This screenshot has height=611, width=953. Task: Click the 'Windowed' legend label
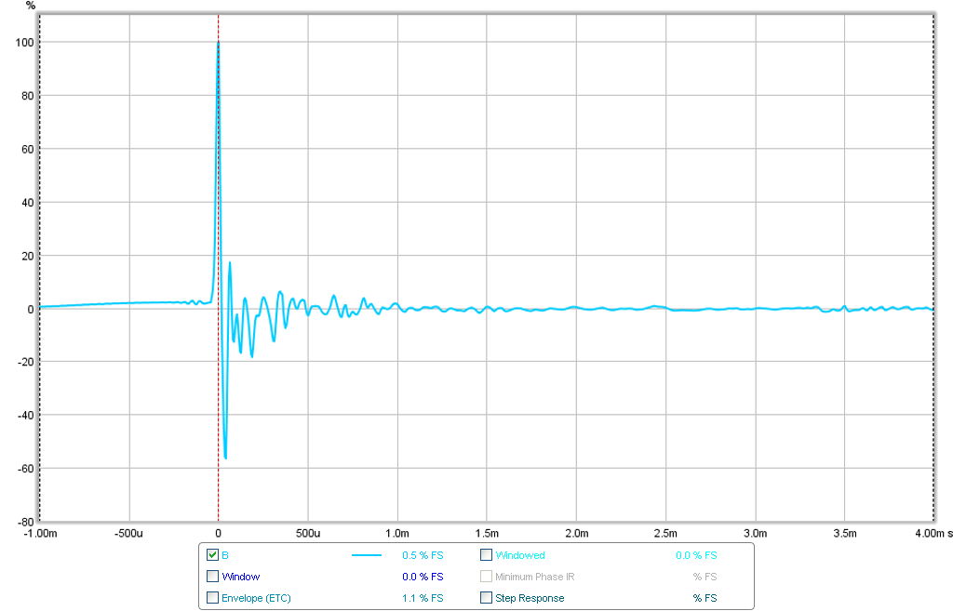519,555
